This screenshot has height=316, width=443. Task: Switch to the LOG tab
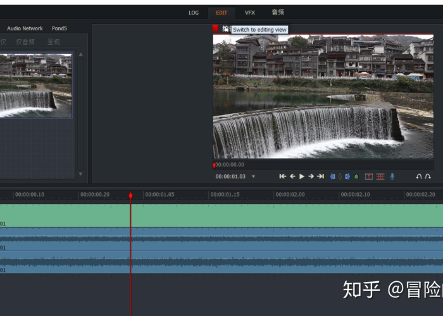coord(194,13)
